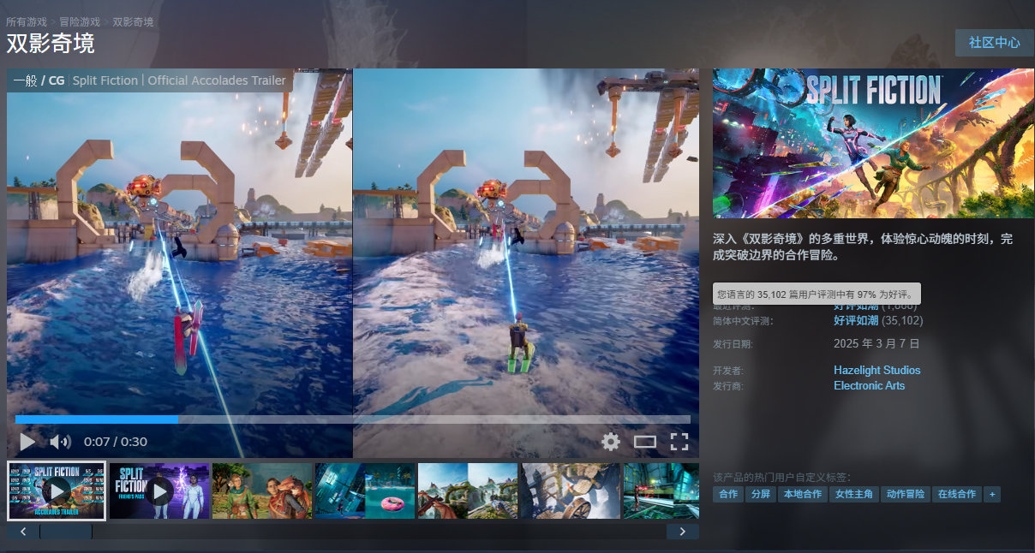
Task: Click the 开发者 label
Action: pyautogui.click(x=728, y=371)
